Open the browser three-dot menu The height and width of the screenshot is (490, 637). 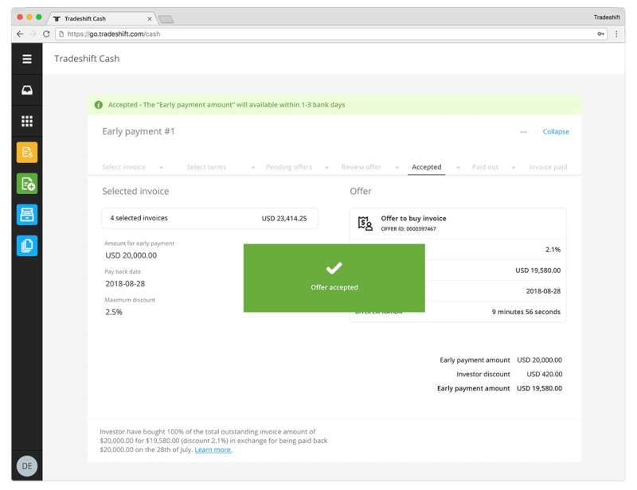pyautogui.click(x=616, y=34)
